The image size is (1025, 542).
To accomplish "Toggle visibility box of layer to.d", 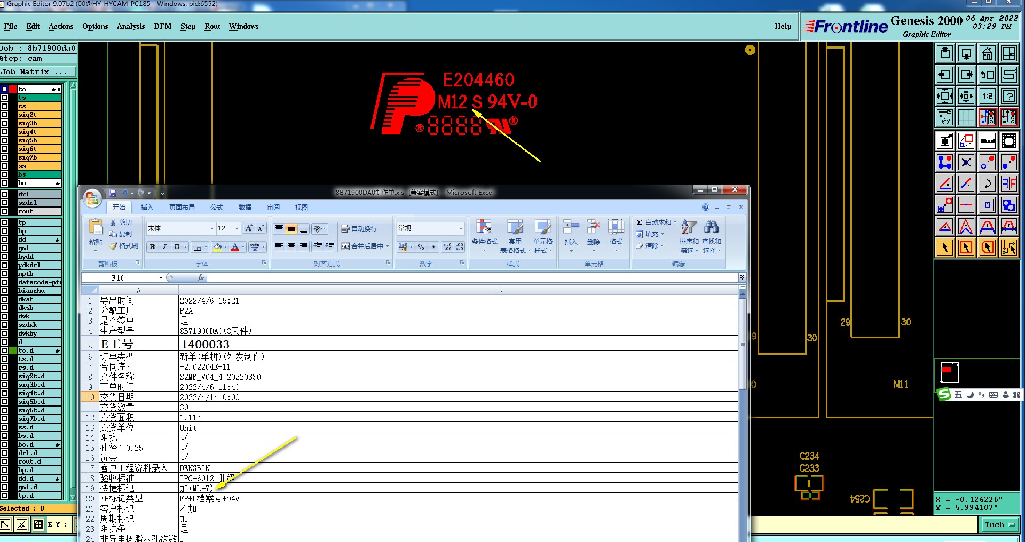I will coord(5,350).
